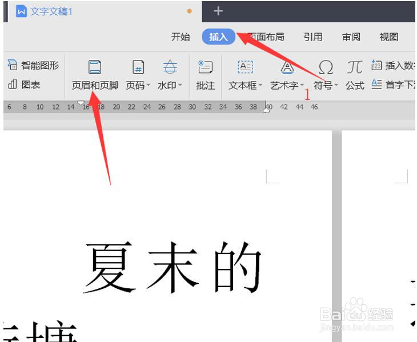Viewport: 417px width, 342px height.
Task: Click the first line indent ruler marker
Action: (81, 103)
